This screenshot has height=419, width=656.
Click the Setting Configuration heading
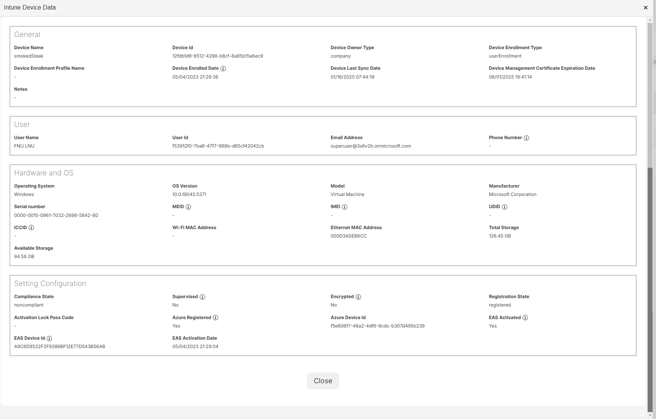click(x=50, y=283)
